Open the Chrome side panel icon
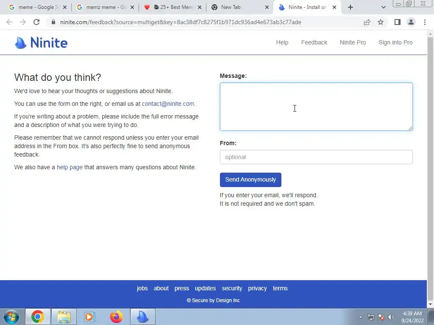 click(398, 22)
